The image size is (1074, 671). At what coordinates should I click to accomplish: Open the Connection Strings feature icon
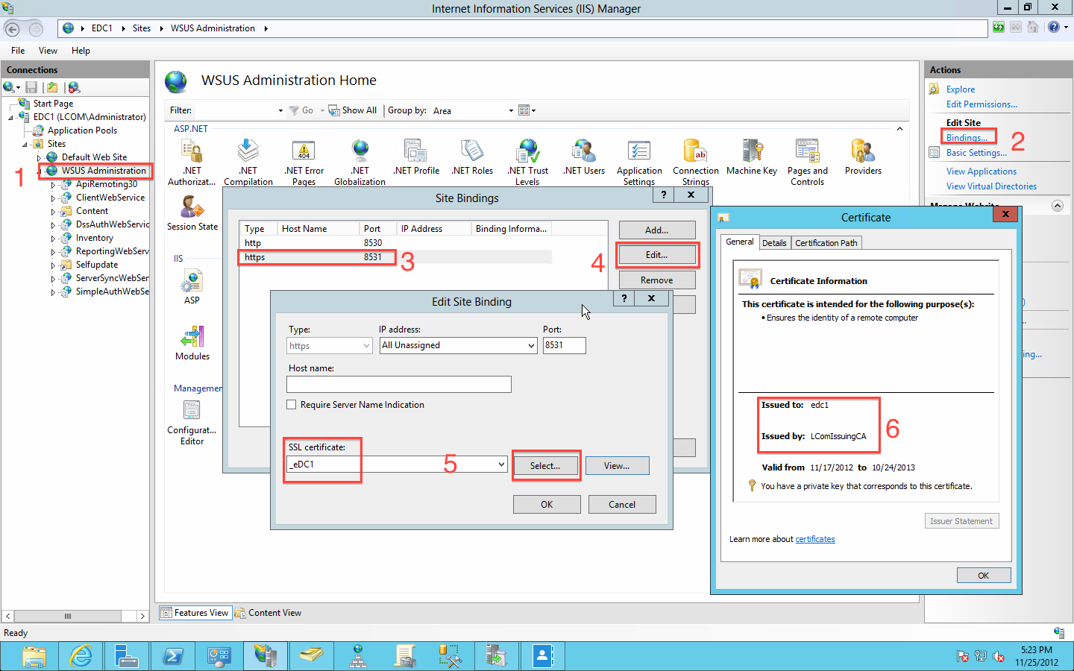pos(695,151)
